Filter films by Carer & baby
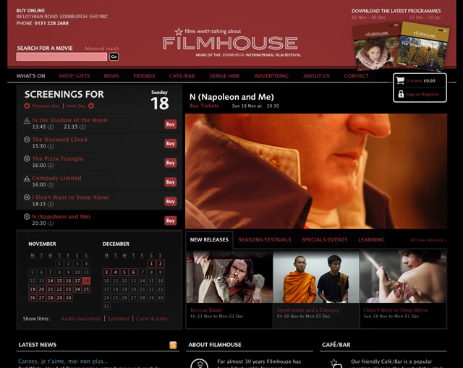 [152, 319]
